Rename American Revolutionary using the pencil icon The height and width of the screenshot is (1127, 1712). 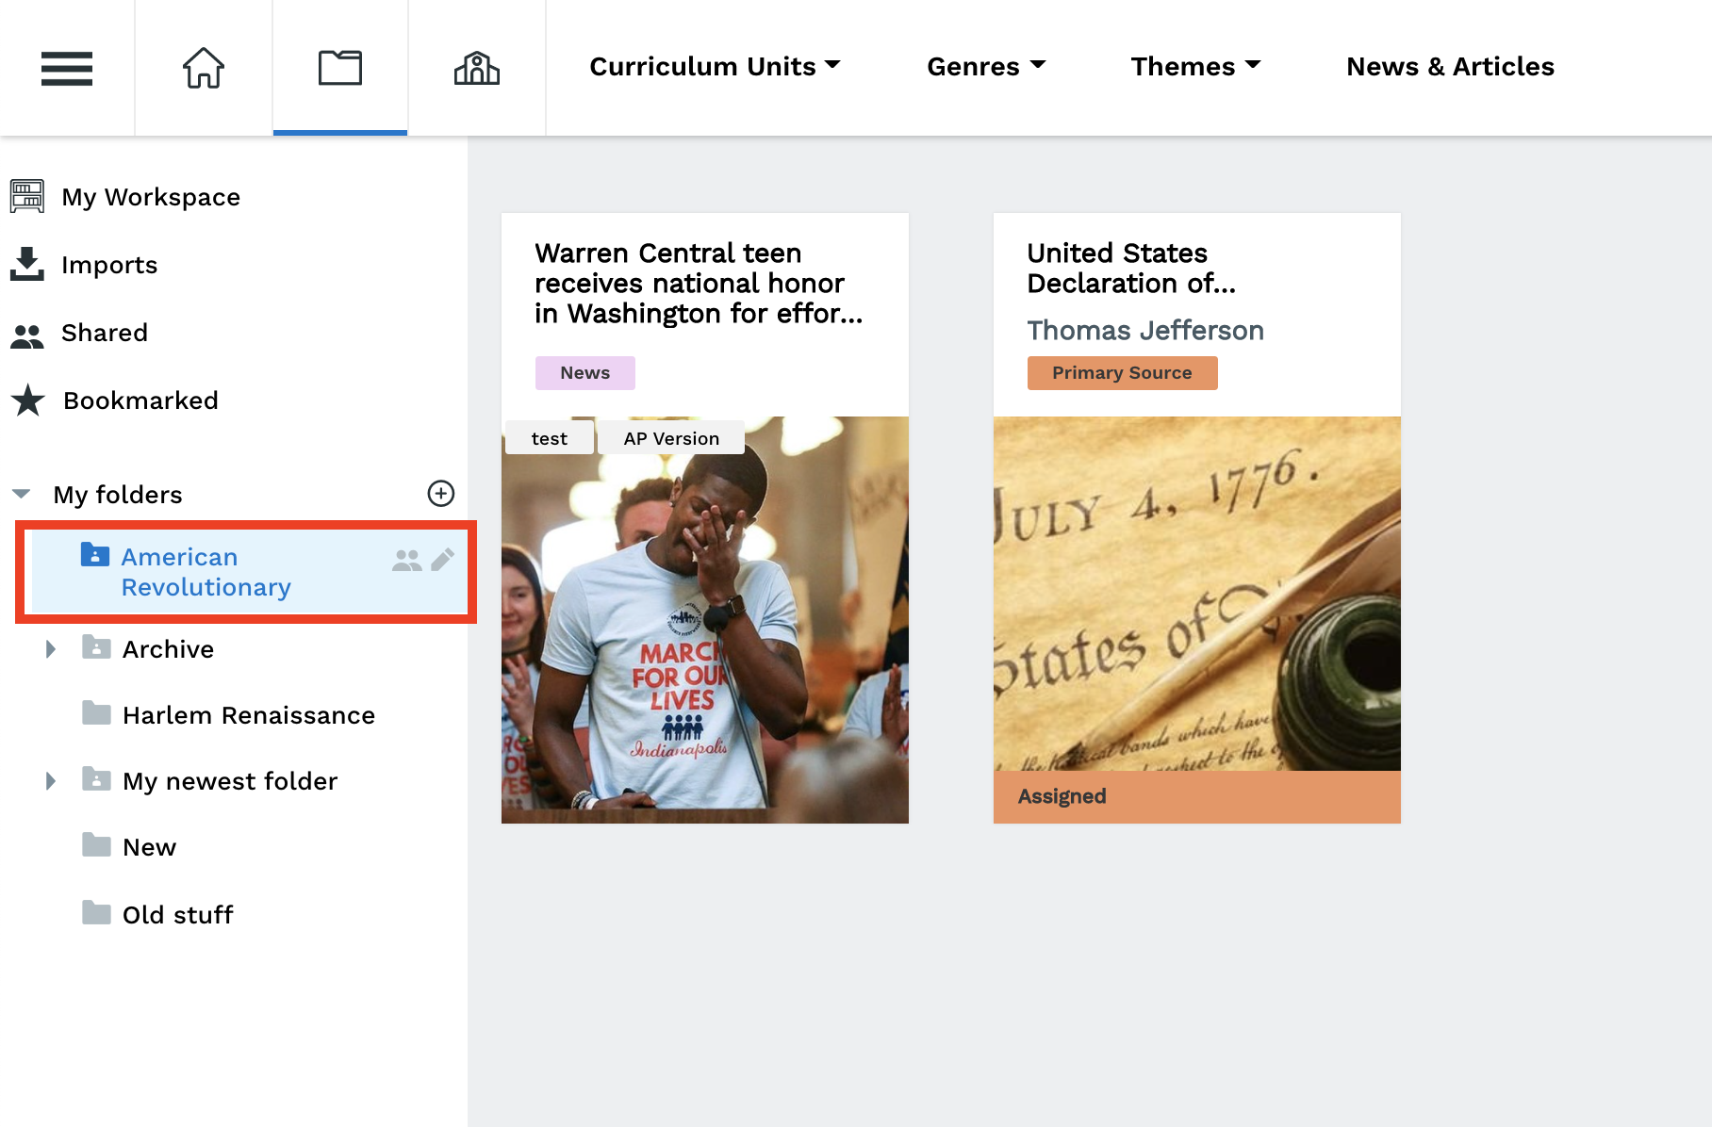pyautogui.click(x=441, y=560)
